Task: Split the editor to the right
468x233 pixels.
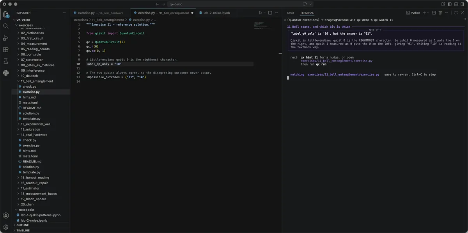Action: point(270,13)
